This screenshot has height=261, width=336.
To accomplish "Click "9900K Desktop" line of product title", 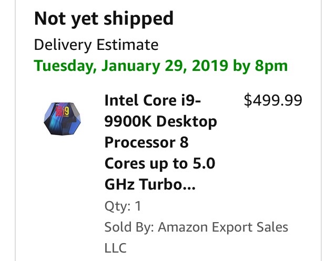I will [x=161, y=122].
